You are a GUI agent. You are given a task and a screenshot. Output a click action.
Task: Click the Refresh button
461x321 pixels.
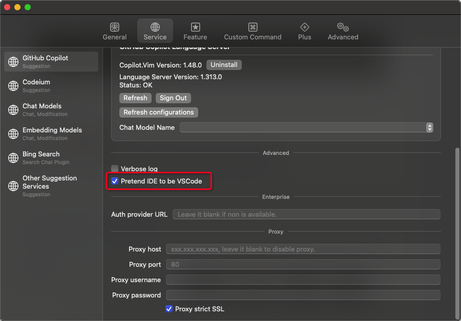tap(135, 98)
